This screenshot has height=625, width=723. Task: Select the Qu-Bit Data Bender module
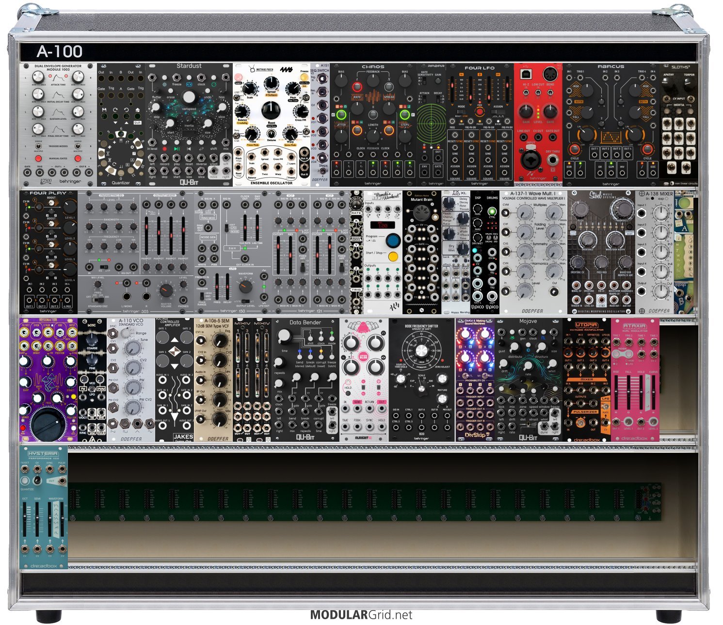pyautogui.click(x=305, y=380)
